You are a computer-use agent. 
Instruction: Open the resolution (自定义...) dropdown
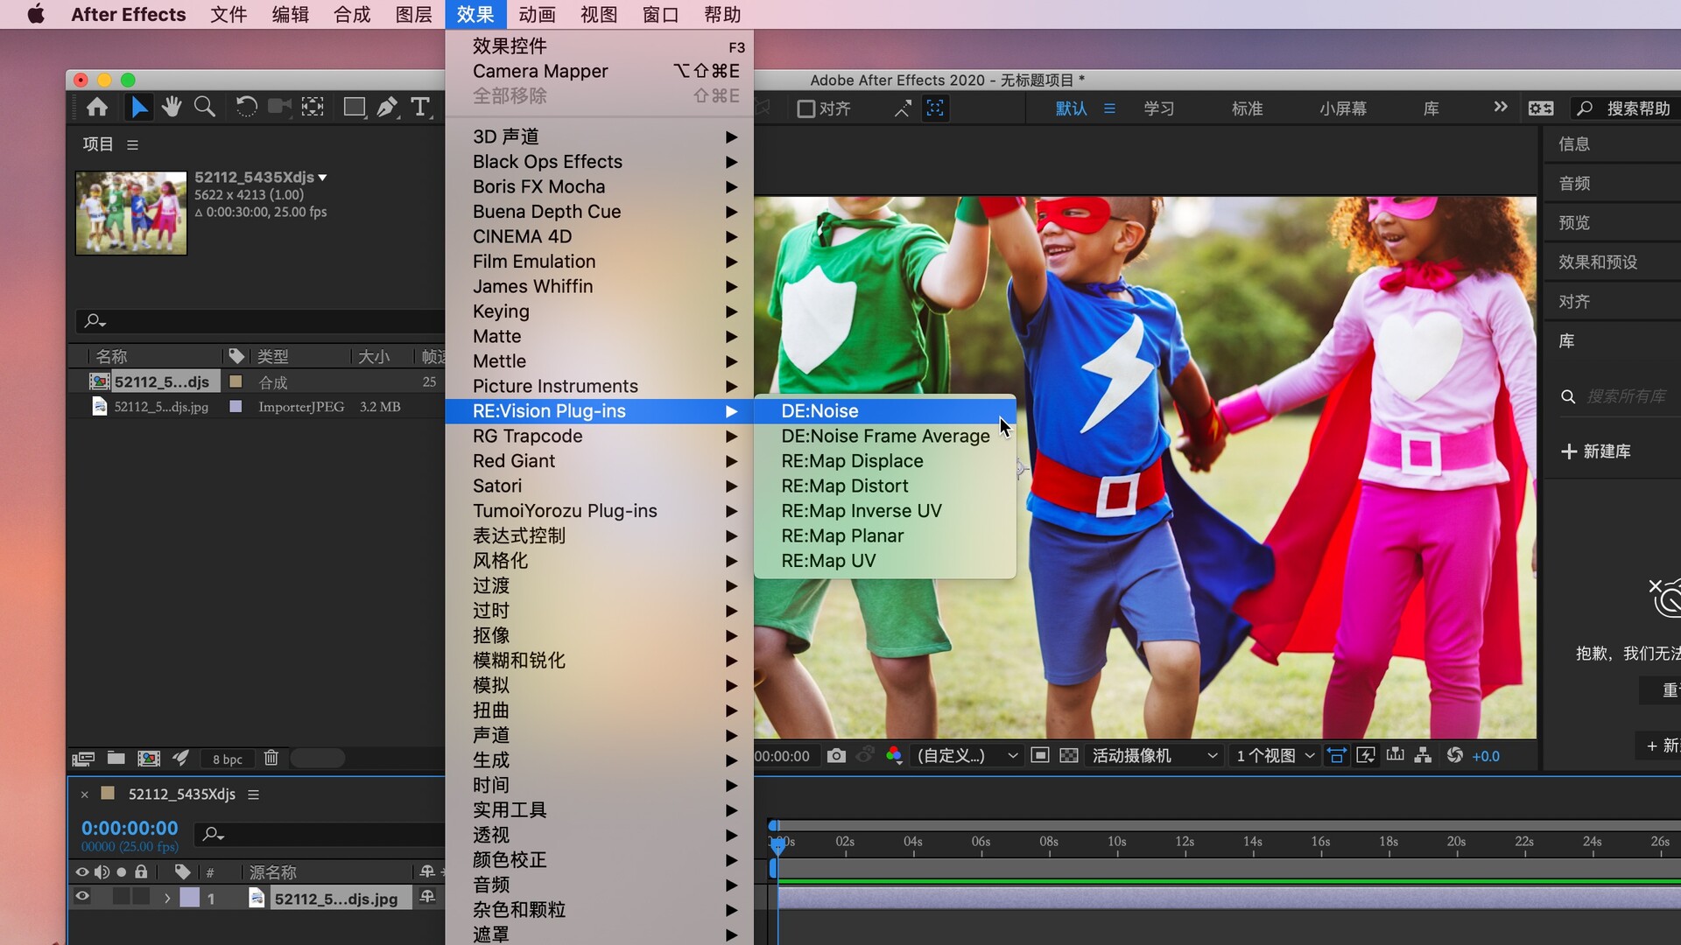pos(967,756)
